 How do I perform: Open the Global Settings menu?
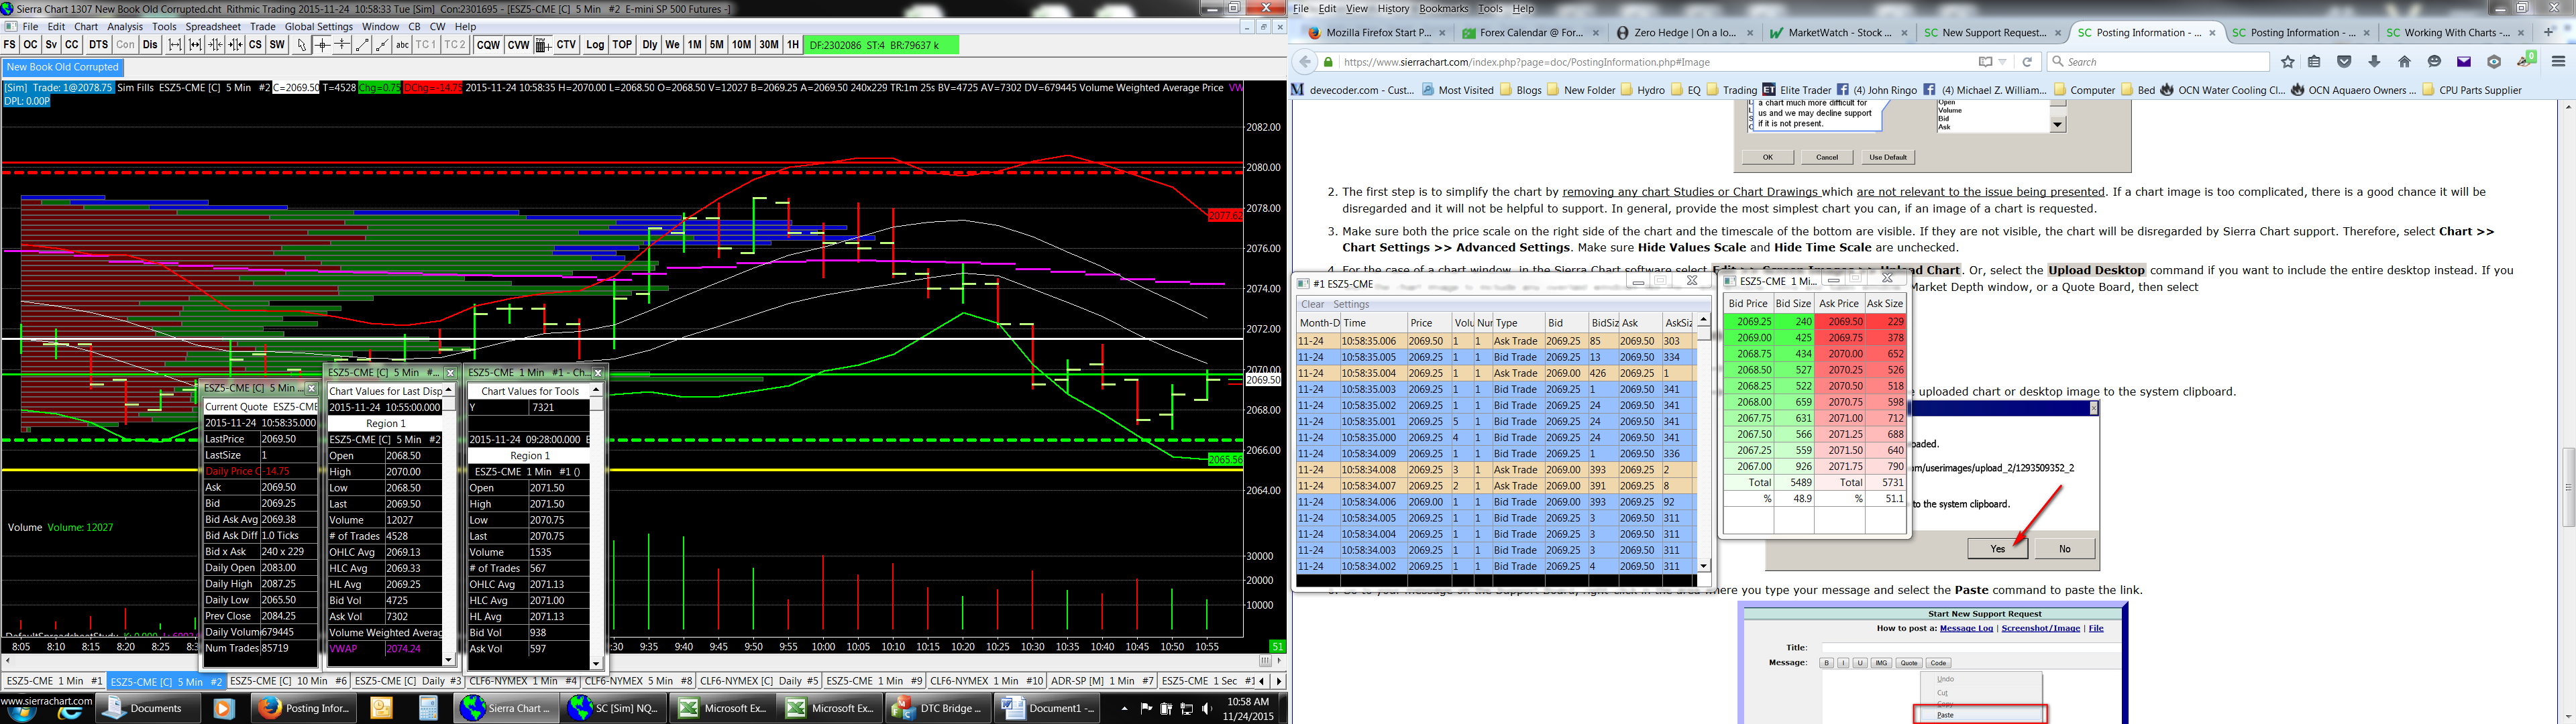click(x=318, y=27)
